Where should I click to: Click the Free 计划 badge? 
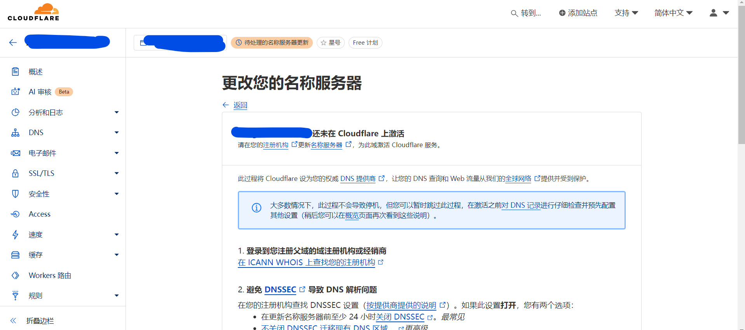pyautogui.click(x=365, y=43)
